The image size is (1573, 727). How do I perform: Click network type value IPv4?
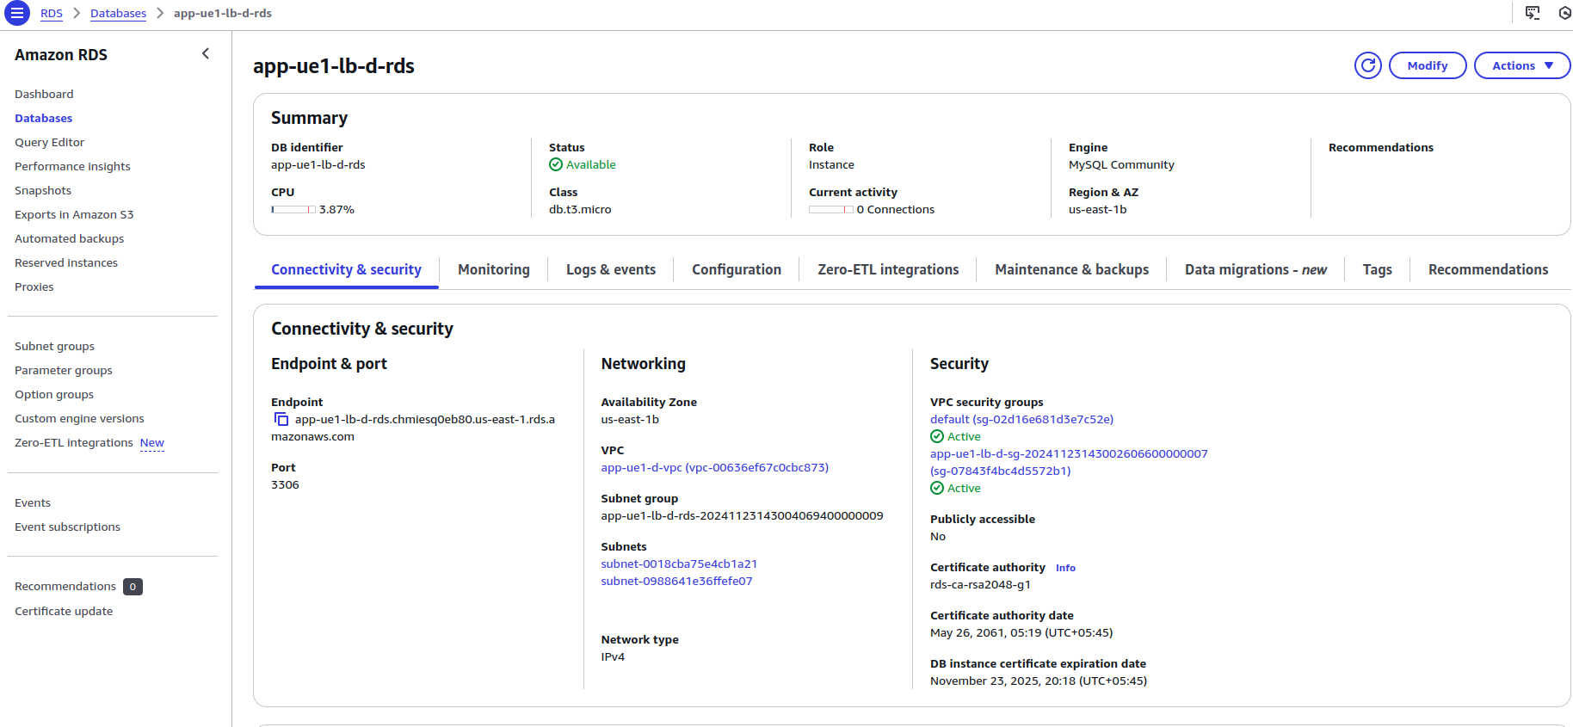[613, 656]
